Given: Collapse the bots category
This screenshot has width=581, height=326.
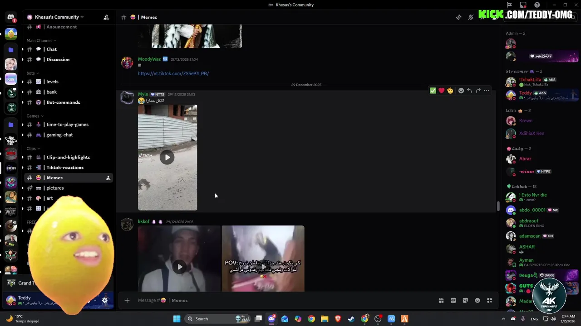Looking at the screenshot, I should (x=33, y=73).
